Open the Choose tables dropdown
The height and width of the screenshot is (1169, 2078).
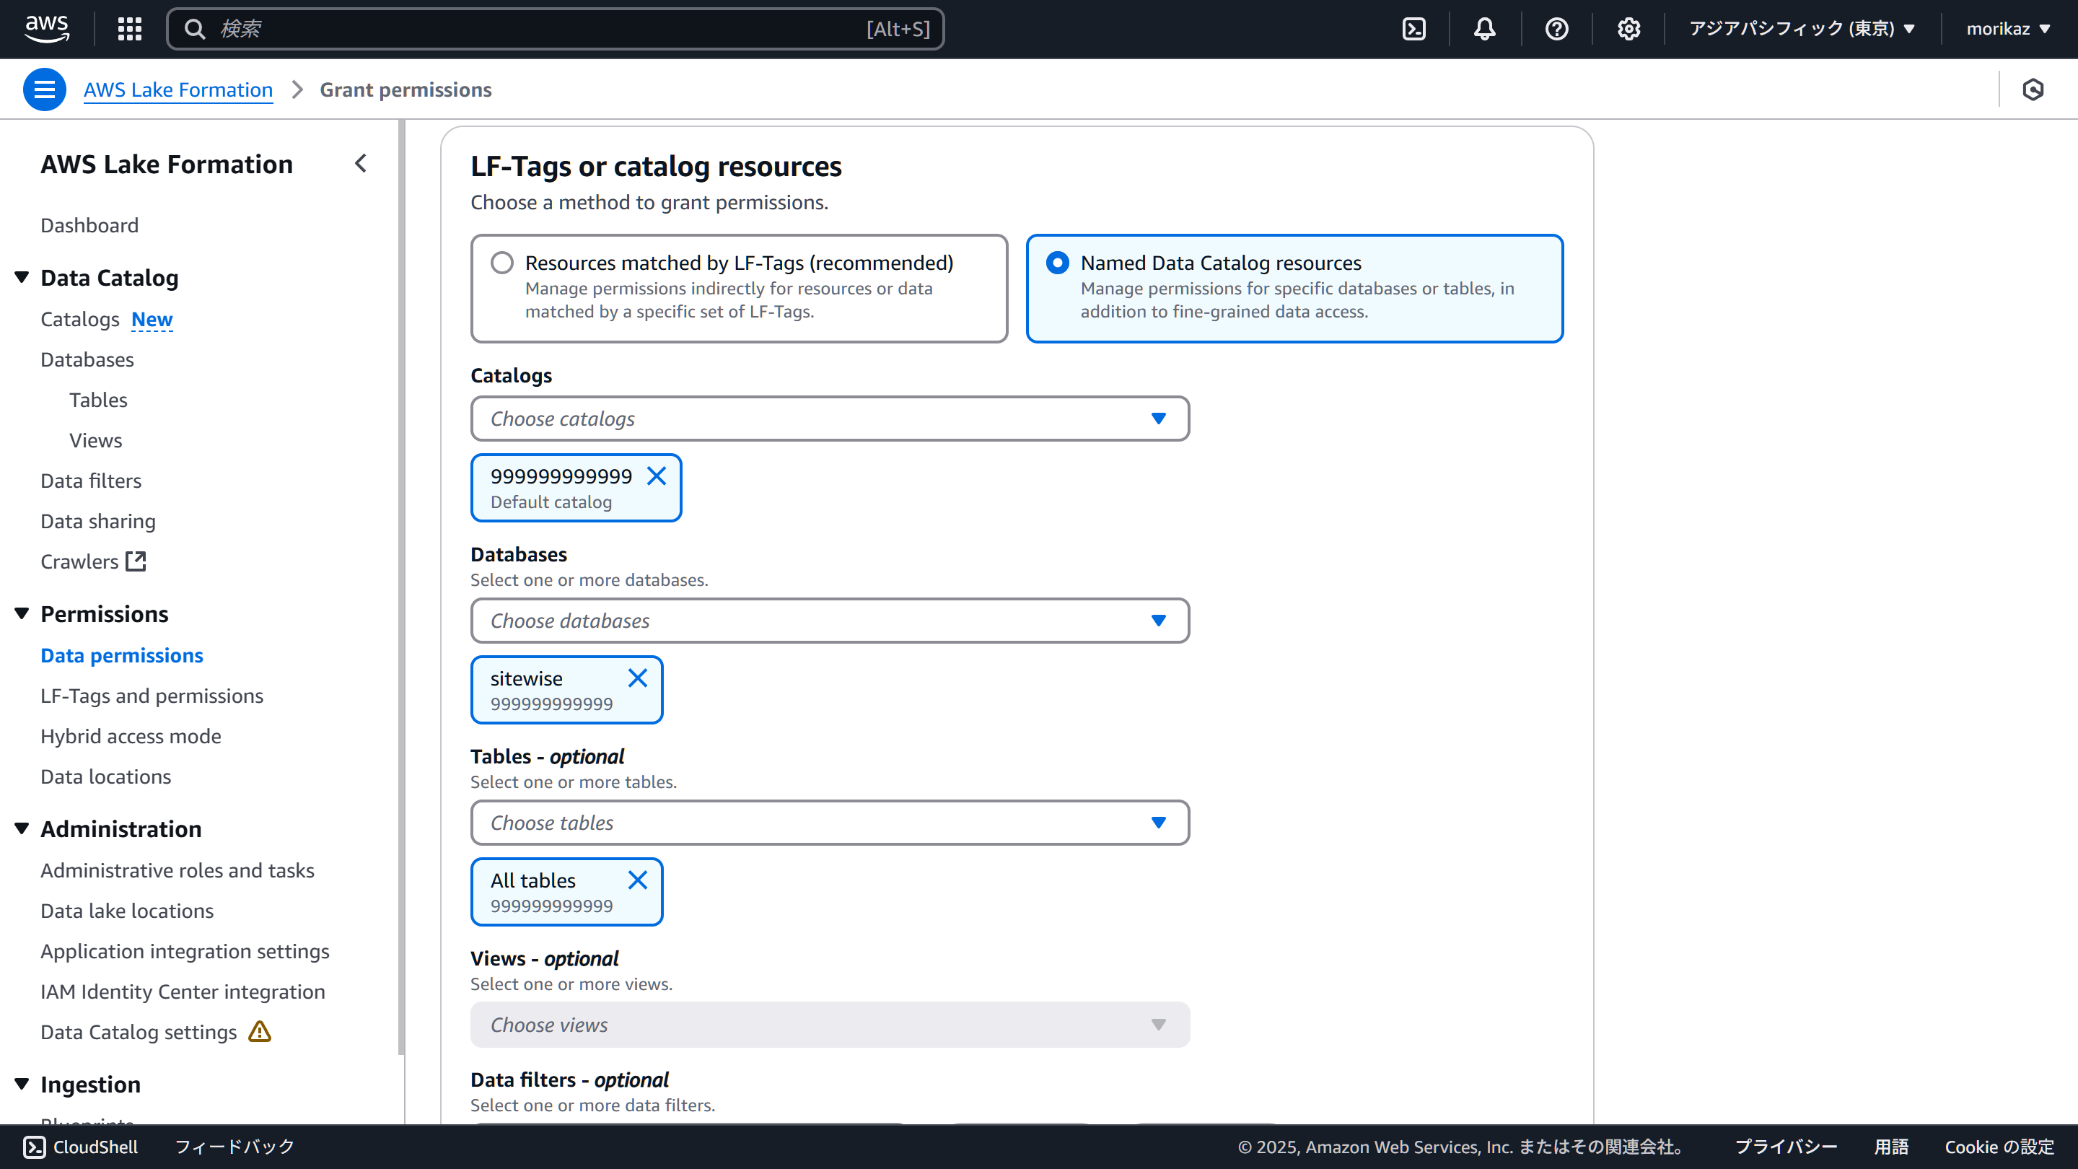click(x=829, y=823)
